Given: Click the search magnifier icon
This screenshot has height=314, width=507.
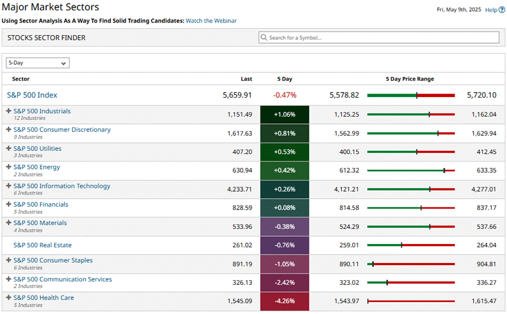Looking at the screenshot, I should click(x=264, y=38).
